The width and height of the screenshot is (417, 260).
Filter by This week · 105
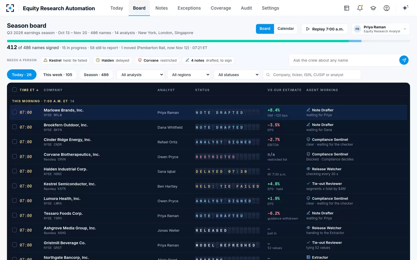tap(58, 75)
